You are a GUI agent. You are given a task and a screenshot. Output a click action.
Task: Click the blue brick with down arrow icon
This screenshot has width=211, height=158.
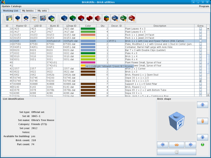pos(18,18)
